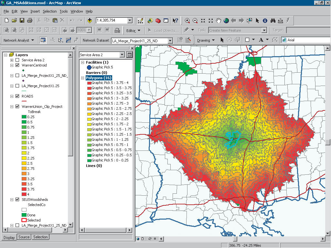Open the map scale dropdown
Screen dimensions: 331x248
[130, 21]
